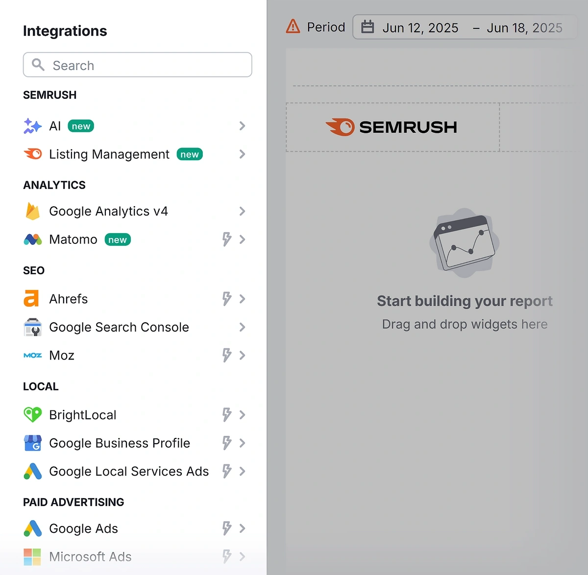This screenshot has width=588, height=575.
Task: Change the Jun 12, 2025 start date
Action: pos(420,27)
